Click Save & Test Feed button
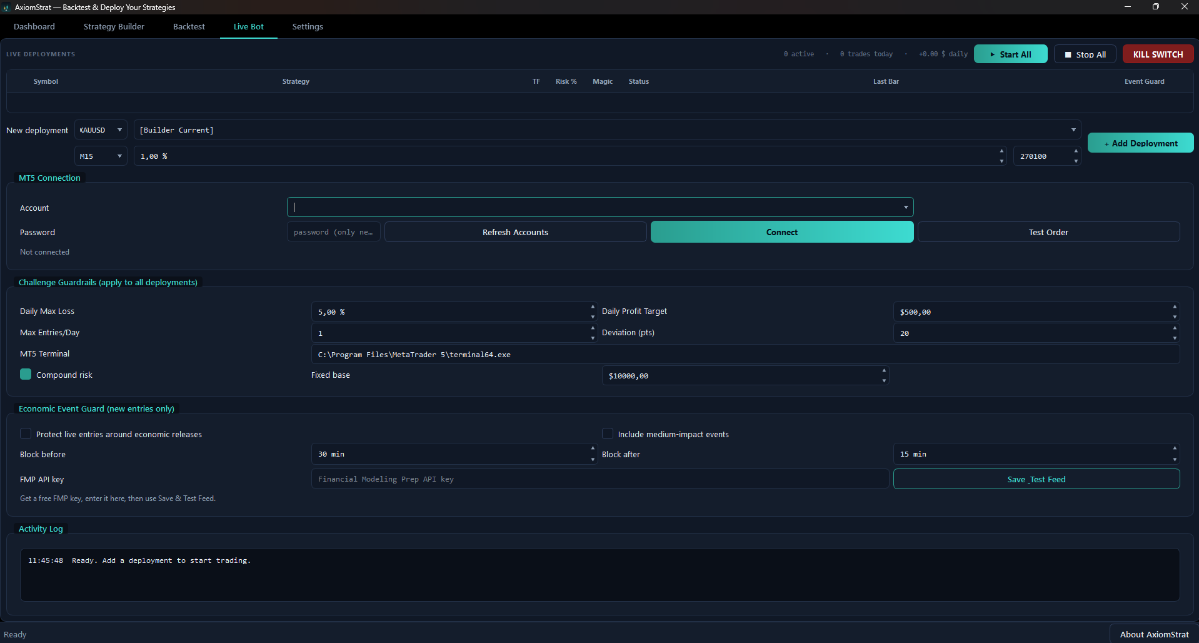1199x643 pixels. (x=1036, y=479)
